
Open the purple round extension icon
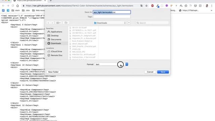pos(167,6)
